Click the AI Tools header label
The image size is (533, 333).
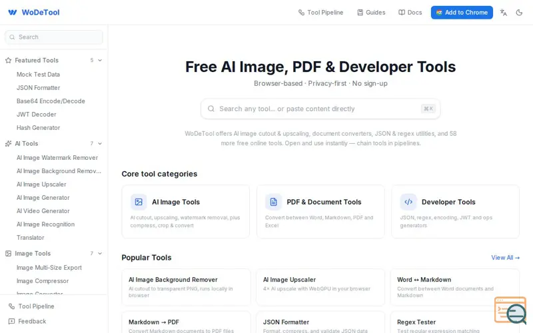[x=27, y=143]
